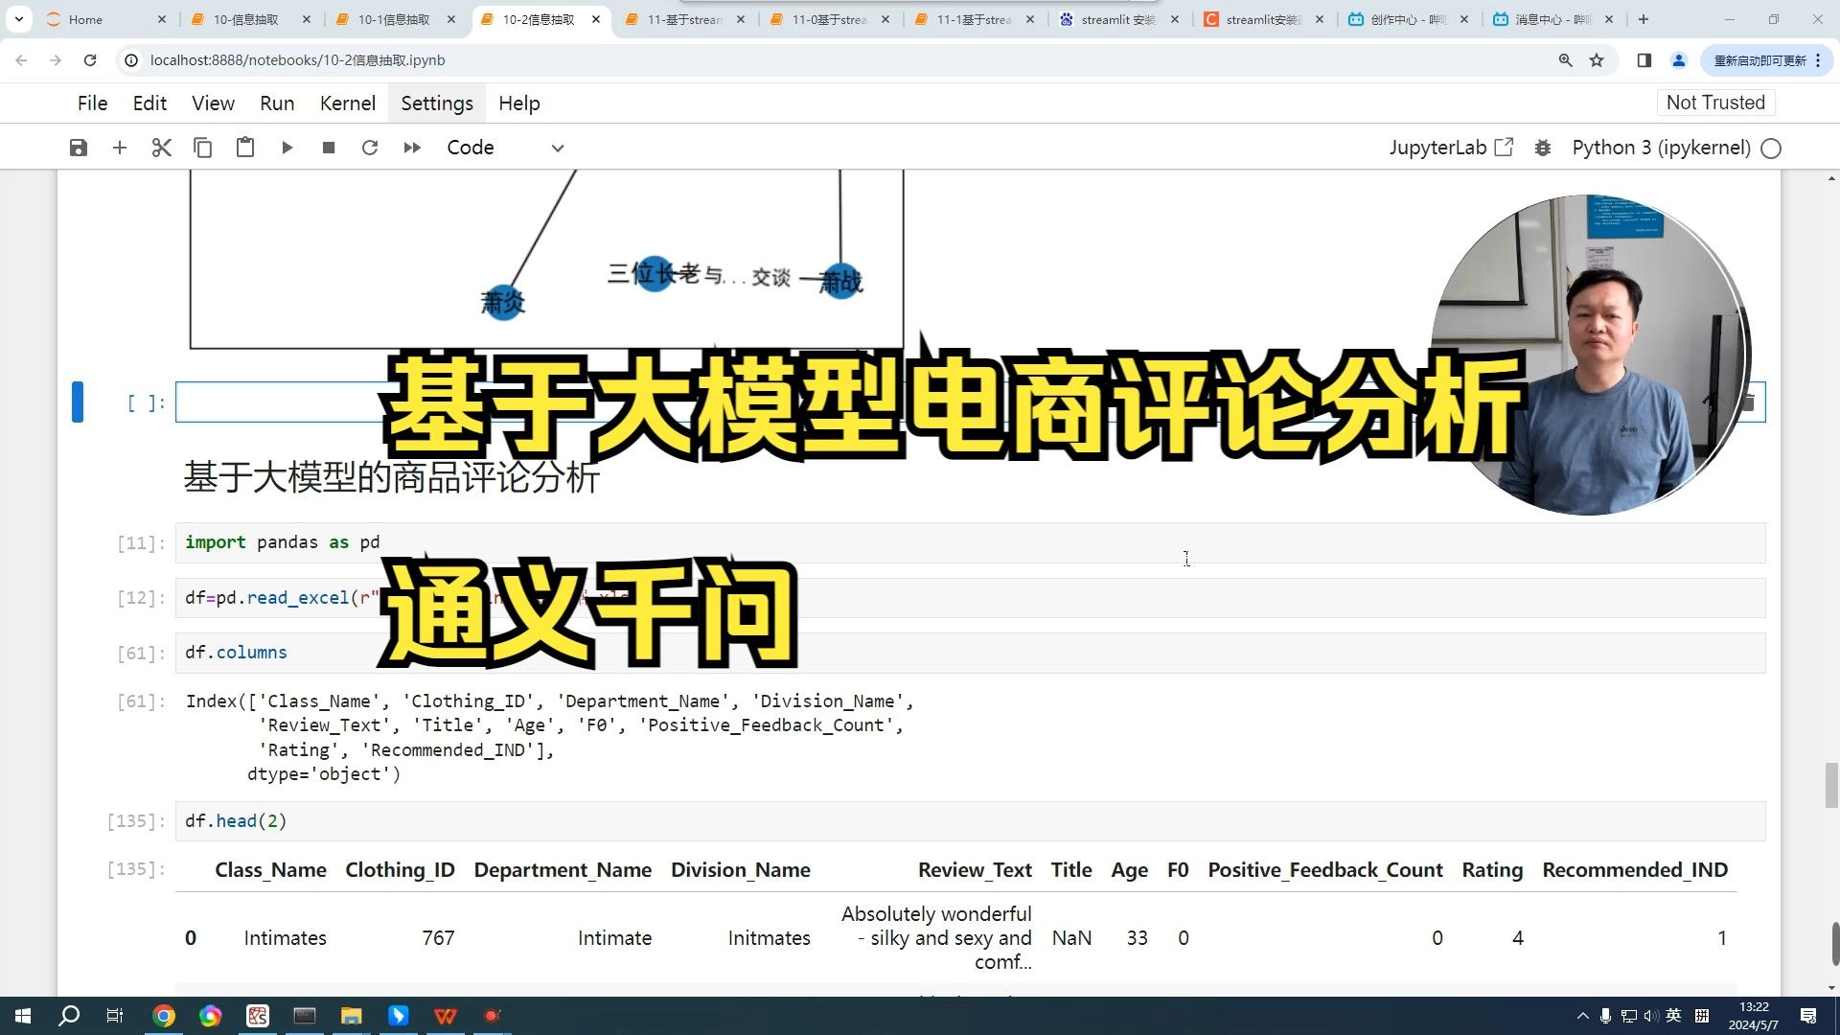Click the Positive_Feedback_Count column header

pyautogui.click(x=1325, y=870)
